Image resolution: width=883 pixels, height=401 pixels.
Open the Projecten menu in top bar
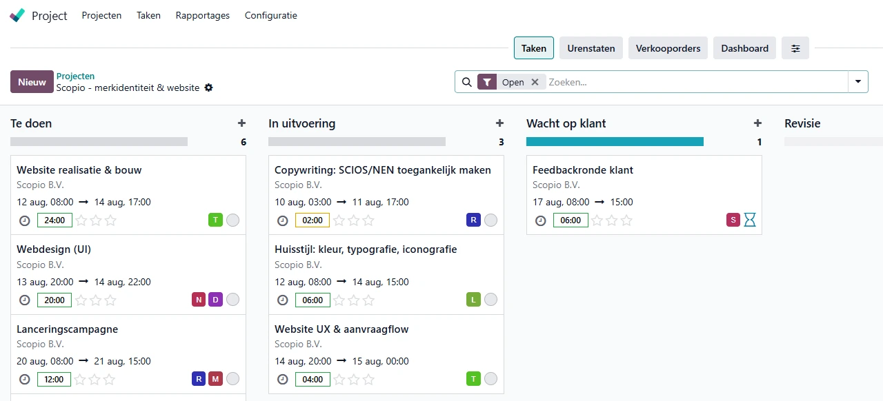pos(101,15)
